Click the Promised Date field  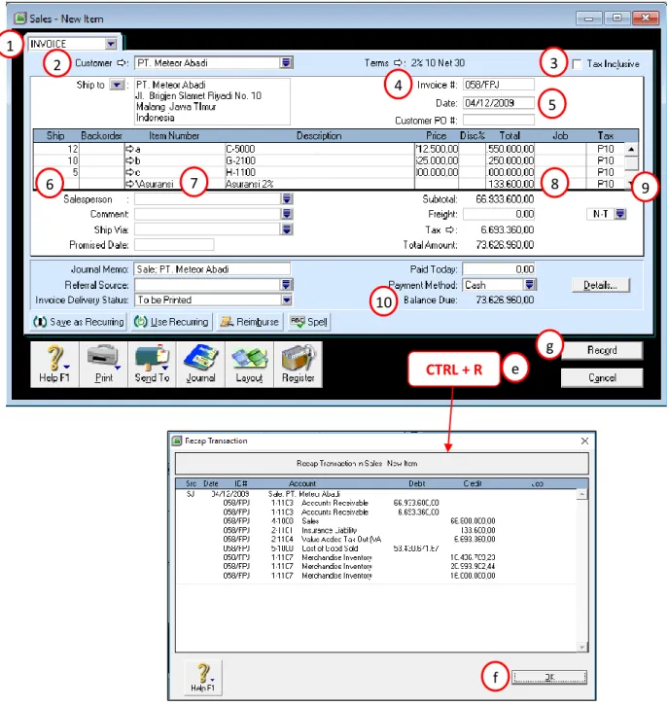(x=174, y=245)
